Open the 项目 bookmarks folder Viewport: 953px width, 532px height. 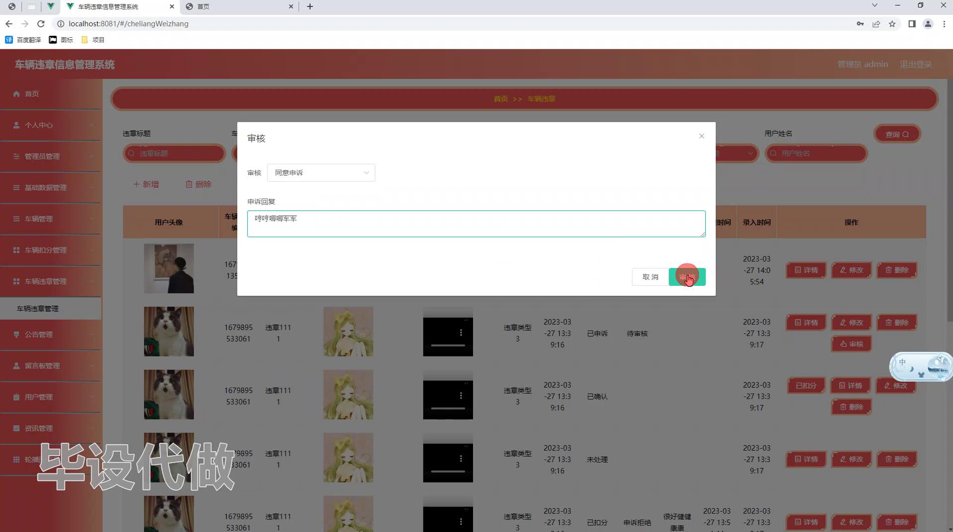pyautogui.click(x=93, y=40)
